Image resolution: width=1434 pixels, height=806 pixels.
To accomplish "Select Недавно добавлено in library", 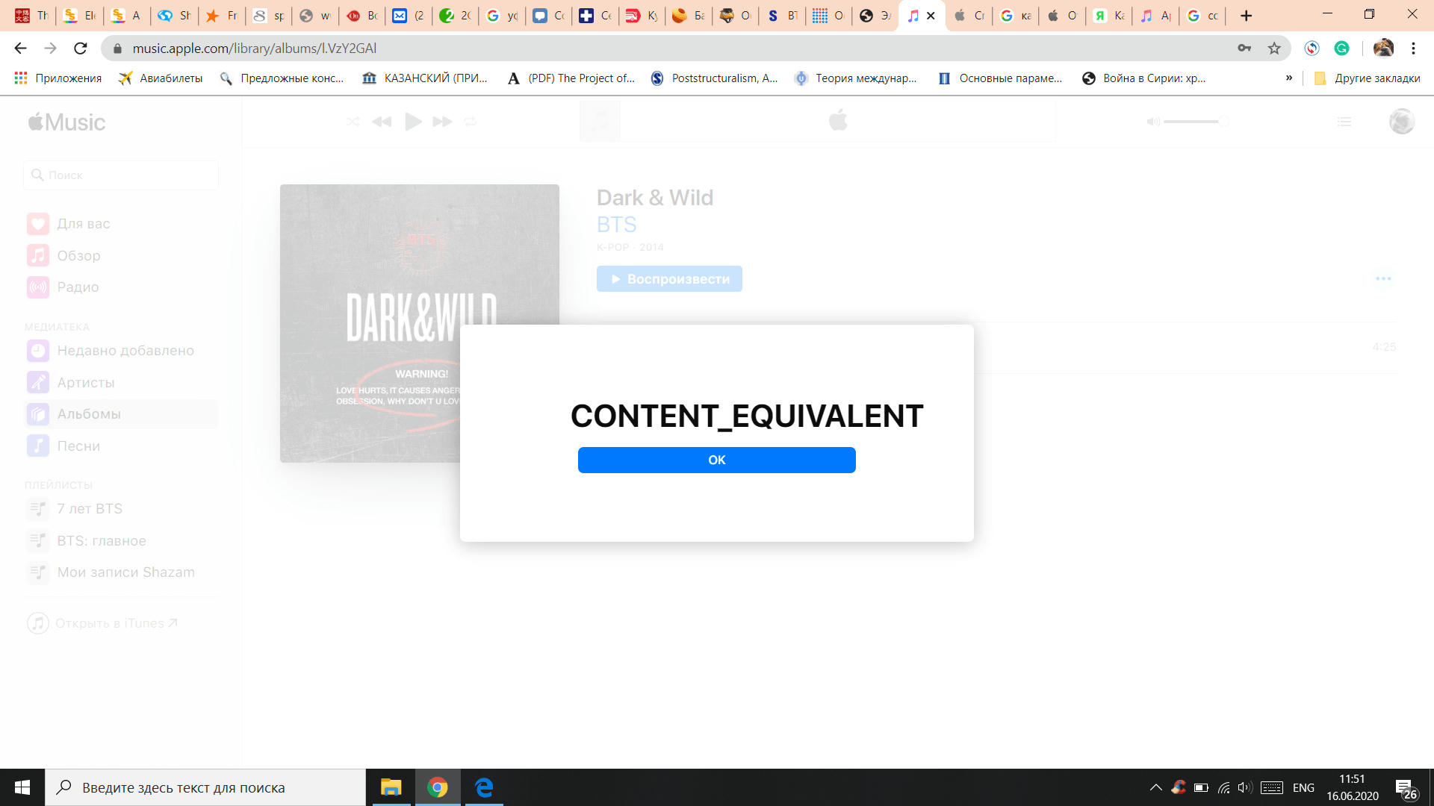I will [121, 351].
